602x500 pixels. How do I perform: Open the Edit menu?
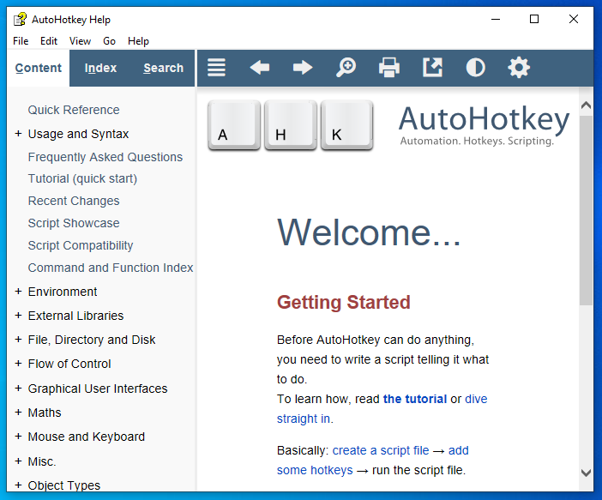(49, 41)
